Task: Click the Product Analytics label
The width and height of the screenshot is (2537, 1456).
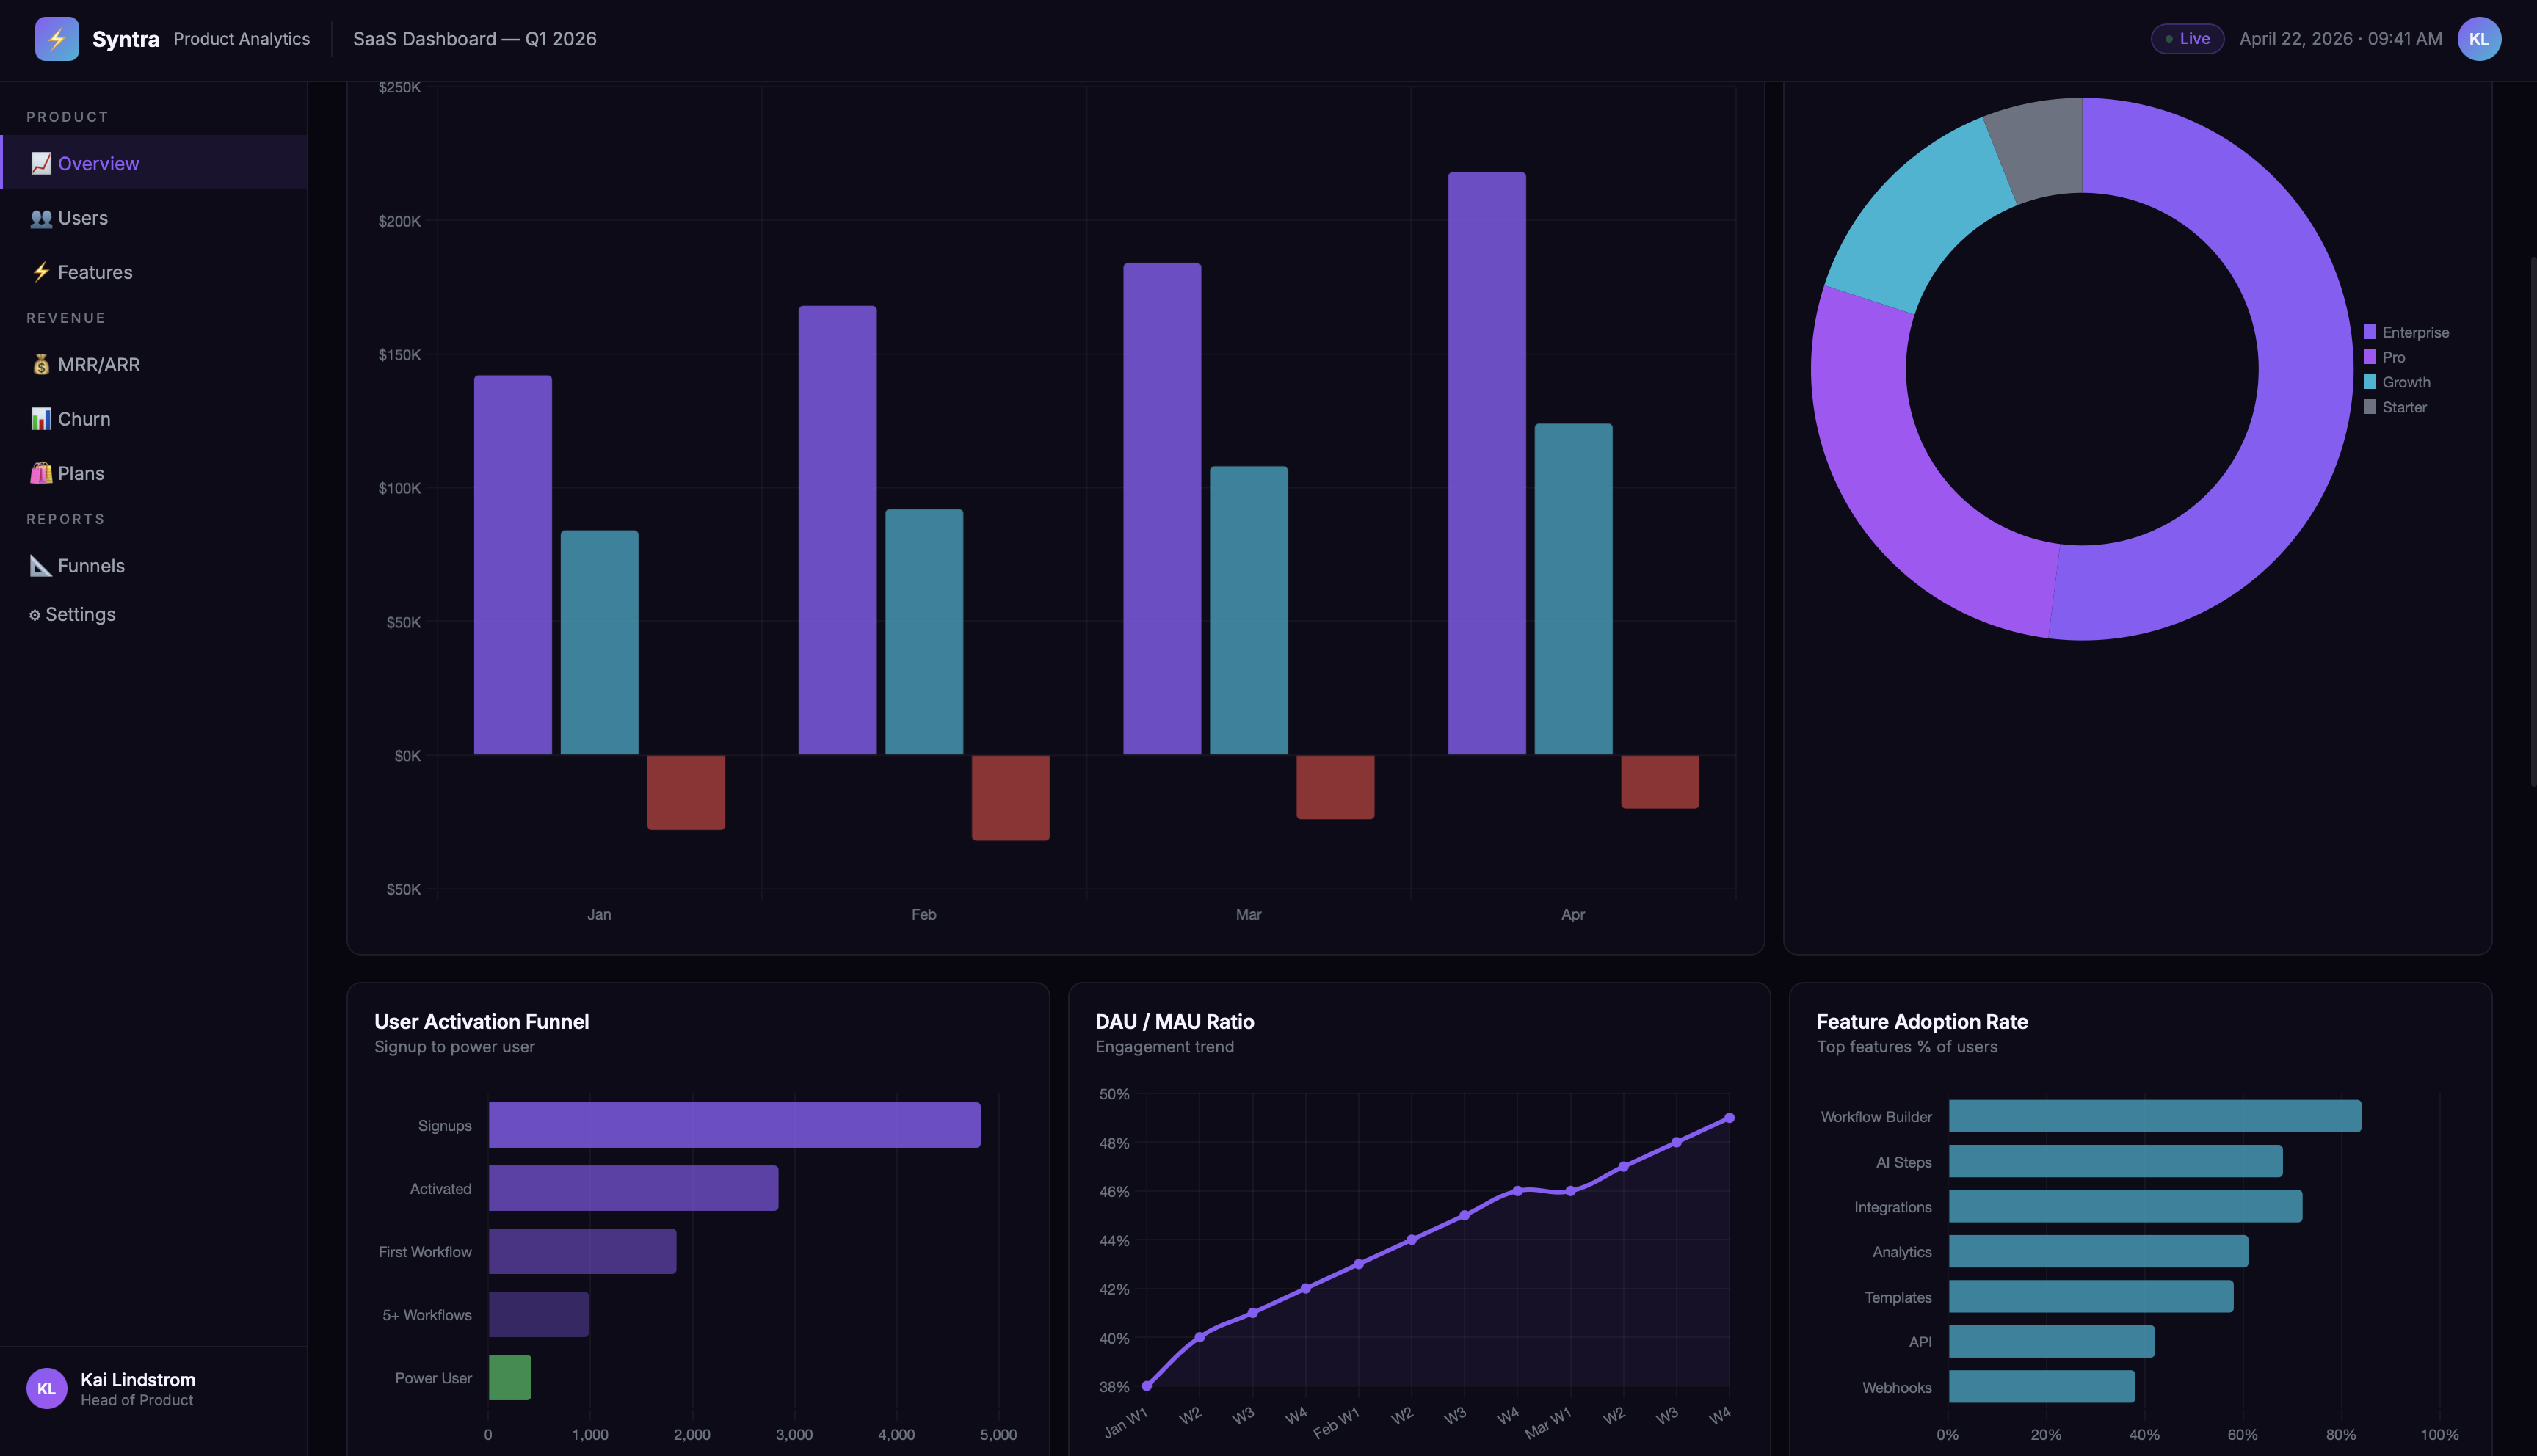Action: coord(241,39)
